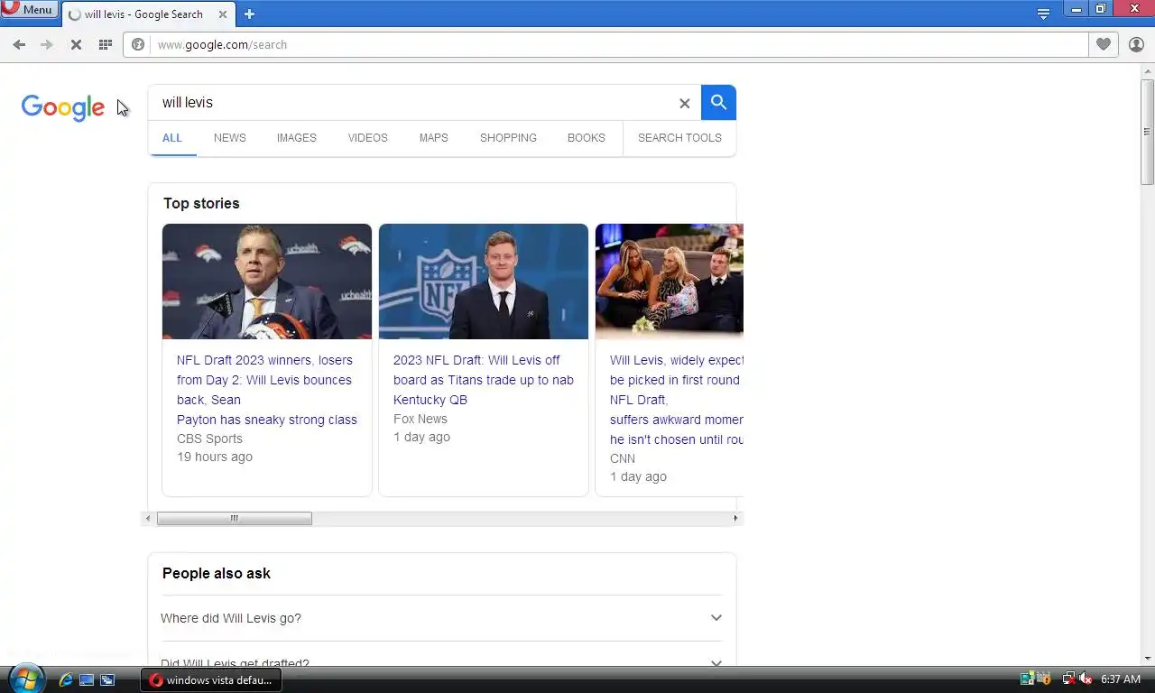Switch to the MAPS tab
The height and width of the screenshot is (693, 1155).
point(433,138)
